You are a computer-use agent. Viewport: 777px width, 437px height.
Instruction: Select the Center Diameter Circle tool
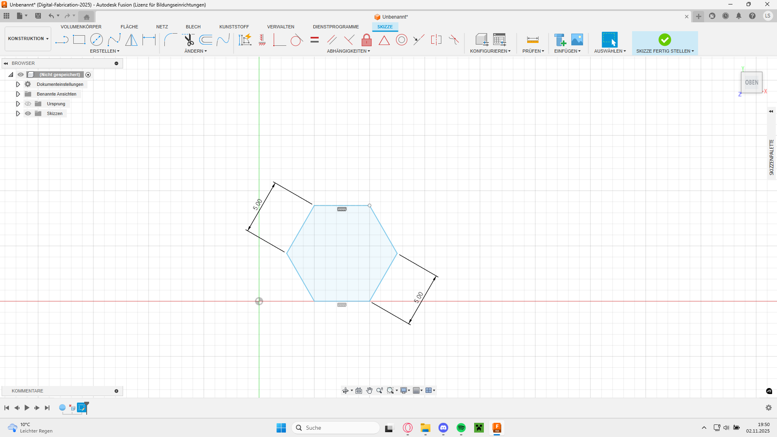pos(96,40)
